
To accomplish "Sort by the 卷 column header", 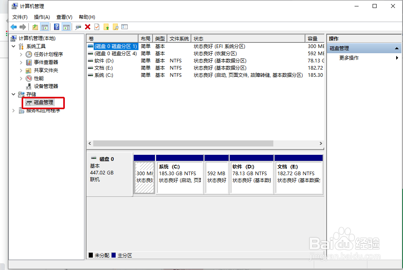I will [112, 38].
